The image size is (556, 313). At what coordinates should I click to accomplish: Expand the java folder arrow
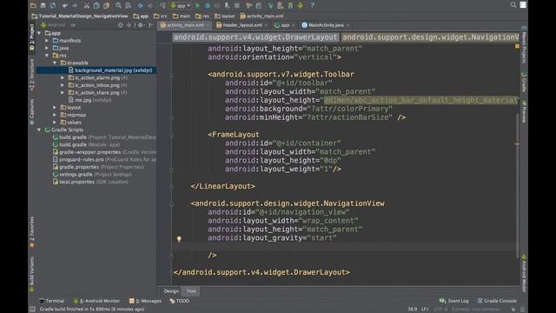pyautogui.click(x=47, y=48)
